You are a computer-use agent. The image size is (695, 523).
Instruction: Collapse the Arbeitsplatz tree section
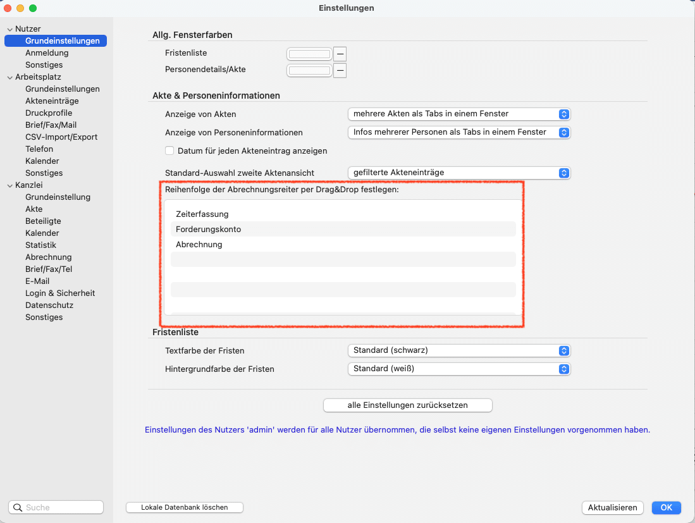point(9,77)
